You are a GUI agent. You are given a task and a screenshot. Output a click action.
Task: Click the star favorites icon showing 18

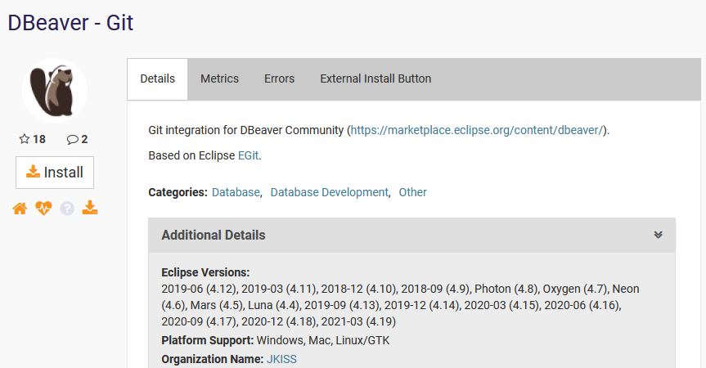pyautogui.click(x=25, y=139)
